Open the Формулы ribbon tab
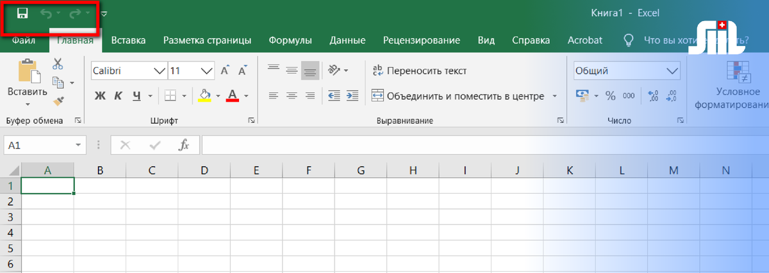Viewport: 769px width, 273px height. (290, 40)
